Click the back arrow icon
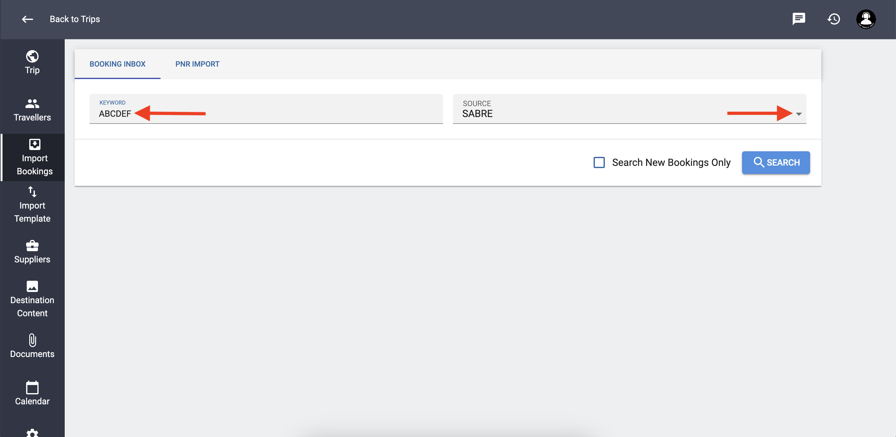 click(27, 19)
